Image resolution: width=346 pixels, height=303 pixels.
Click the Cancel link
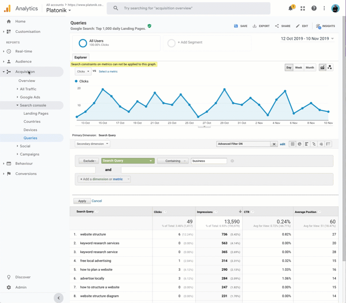[x=97, y=201]
